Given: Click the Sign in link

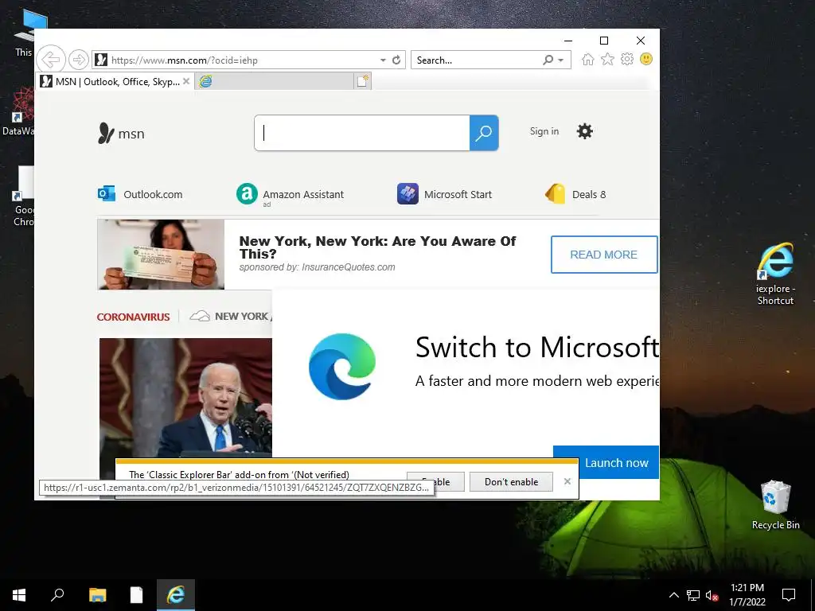Looking at the screenshot, I should pyautogui.click(x=544, y=131).
